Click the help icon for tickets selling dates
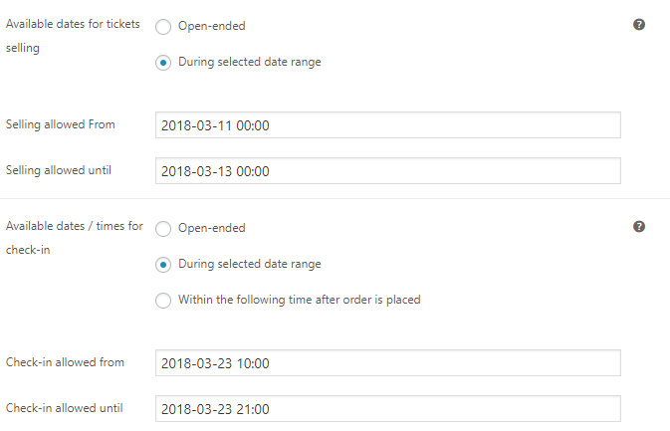The height and width of the screenshot is (431, 670). click(x=639, y=25)
